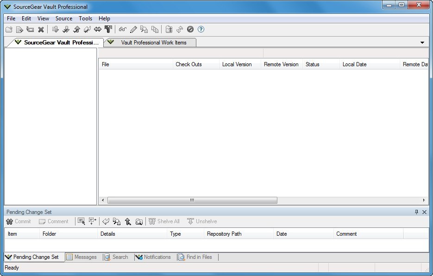The height and width of the screenshot is (276, 433).
Task: Sort pending changes by Date column
Action: 303,234
